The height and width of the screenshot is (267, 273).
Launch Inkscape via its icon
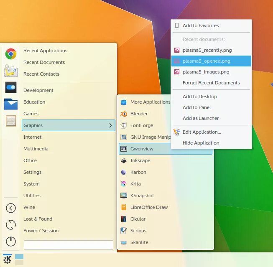(124, 160)
